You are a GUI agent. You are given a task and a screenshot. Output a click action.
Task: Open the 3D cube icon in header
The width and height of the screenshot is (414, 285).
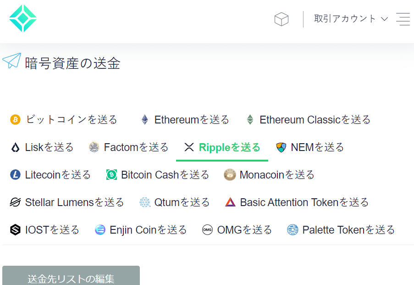point(282,19)
